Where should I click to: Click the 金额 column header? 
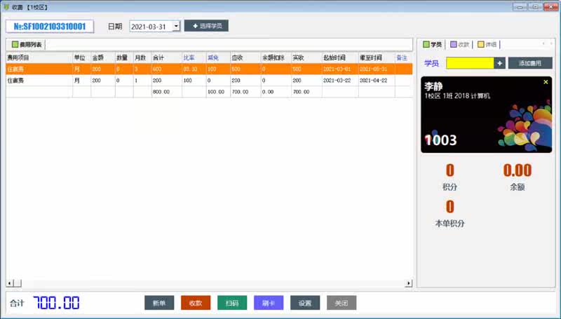coord(103,57)
